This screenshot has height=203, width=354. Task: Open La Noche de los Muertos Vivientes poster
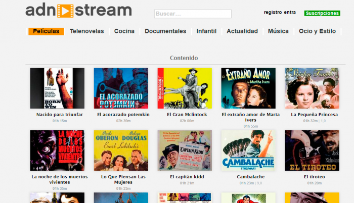point(57,150)
